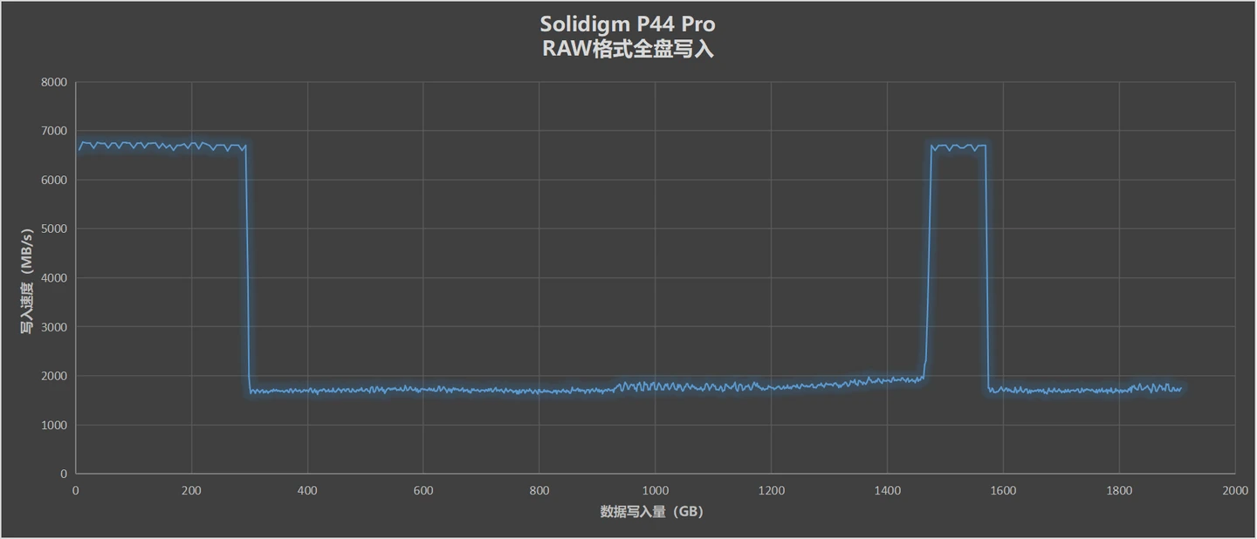Click the 2000 y-axis tick label
1257x539 pixels.
coord(52,376)
